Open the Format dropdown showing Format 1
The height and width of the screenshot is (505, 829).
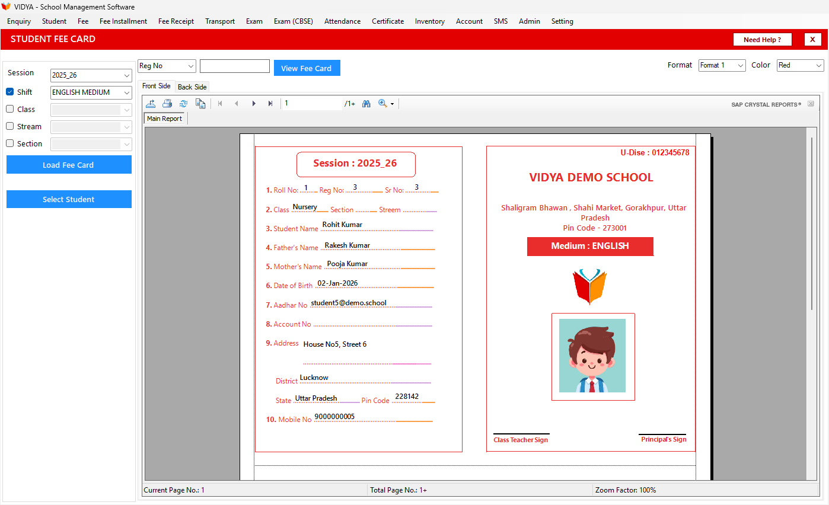[x=722, y=65]
